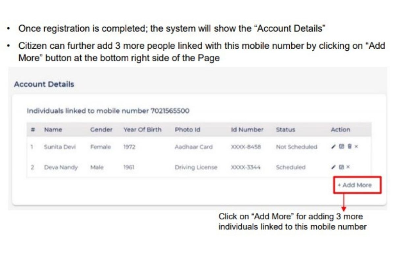The width and height of the screenshot is (395, 263).
Task: Click the Id Number column header
Action: pos(247,130)
